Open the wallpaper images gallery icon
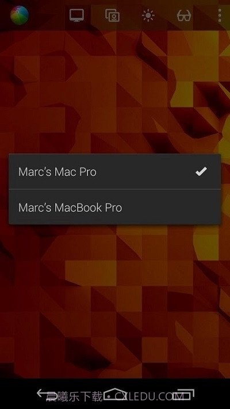 click(x=113, y=16)
